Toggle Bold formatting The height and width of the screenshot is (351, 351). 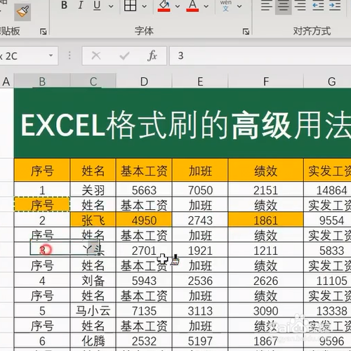[64, 5]
